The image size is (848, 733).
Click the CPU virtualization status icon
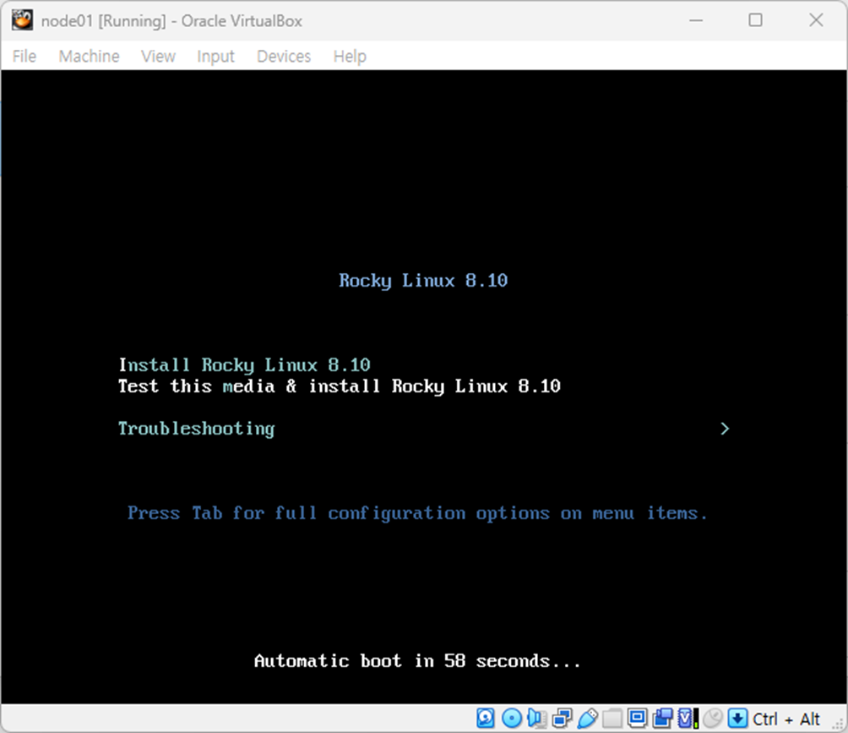coord(688,719)
